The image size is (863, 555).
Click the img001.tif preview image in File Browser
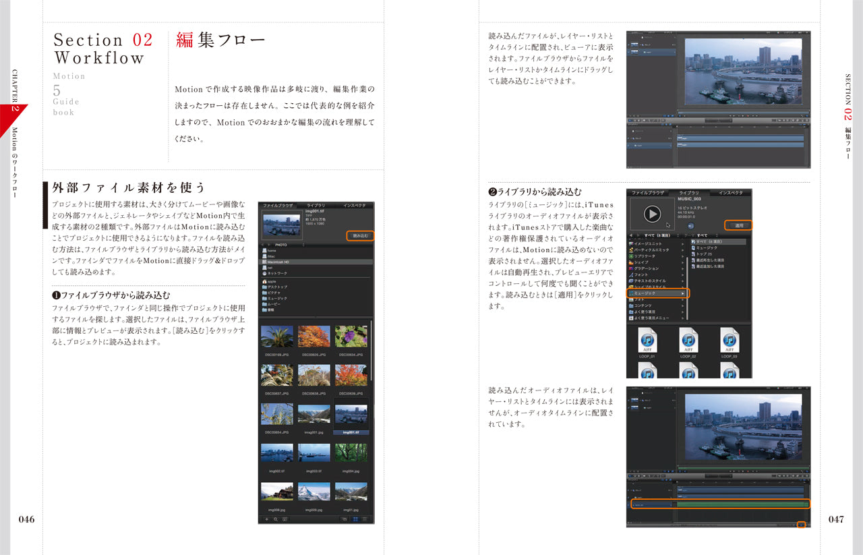point(282,226)
